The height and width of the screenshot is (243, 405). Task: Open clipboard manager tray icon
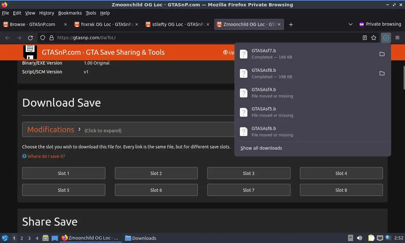point(371,238)
